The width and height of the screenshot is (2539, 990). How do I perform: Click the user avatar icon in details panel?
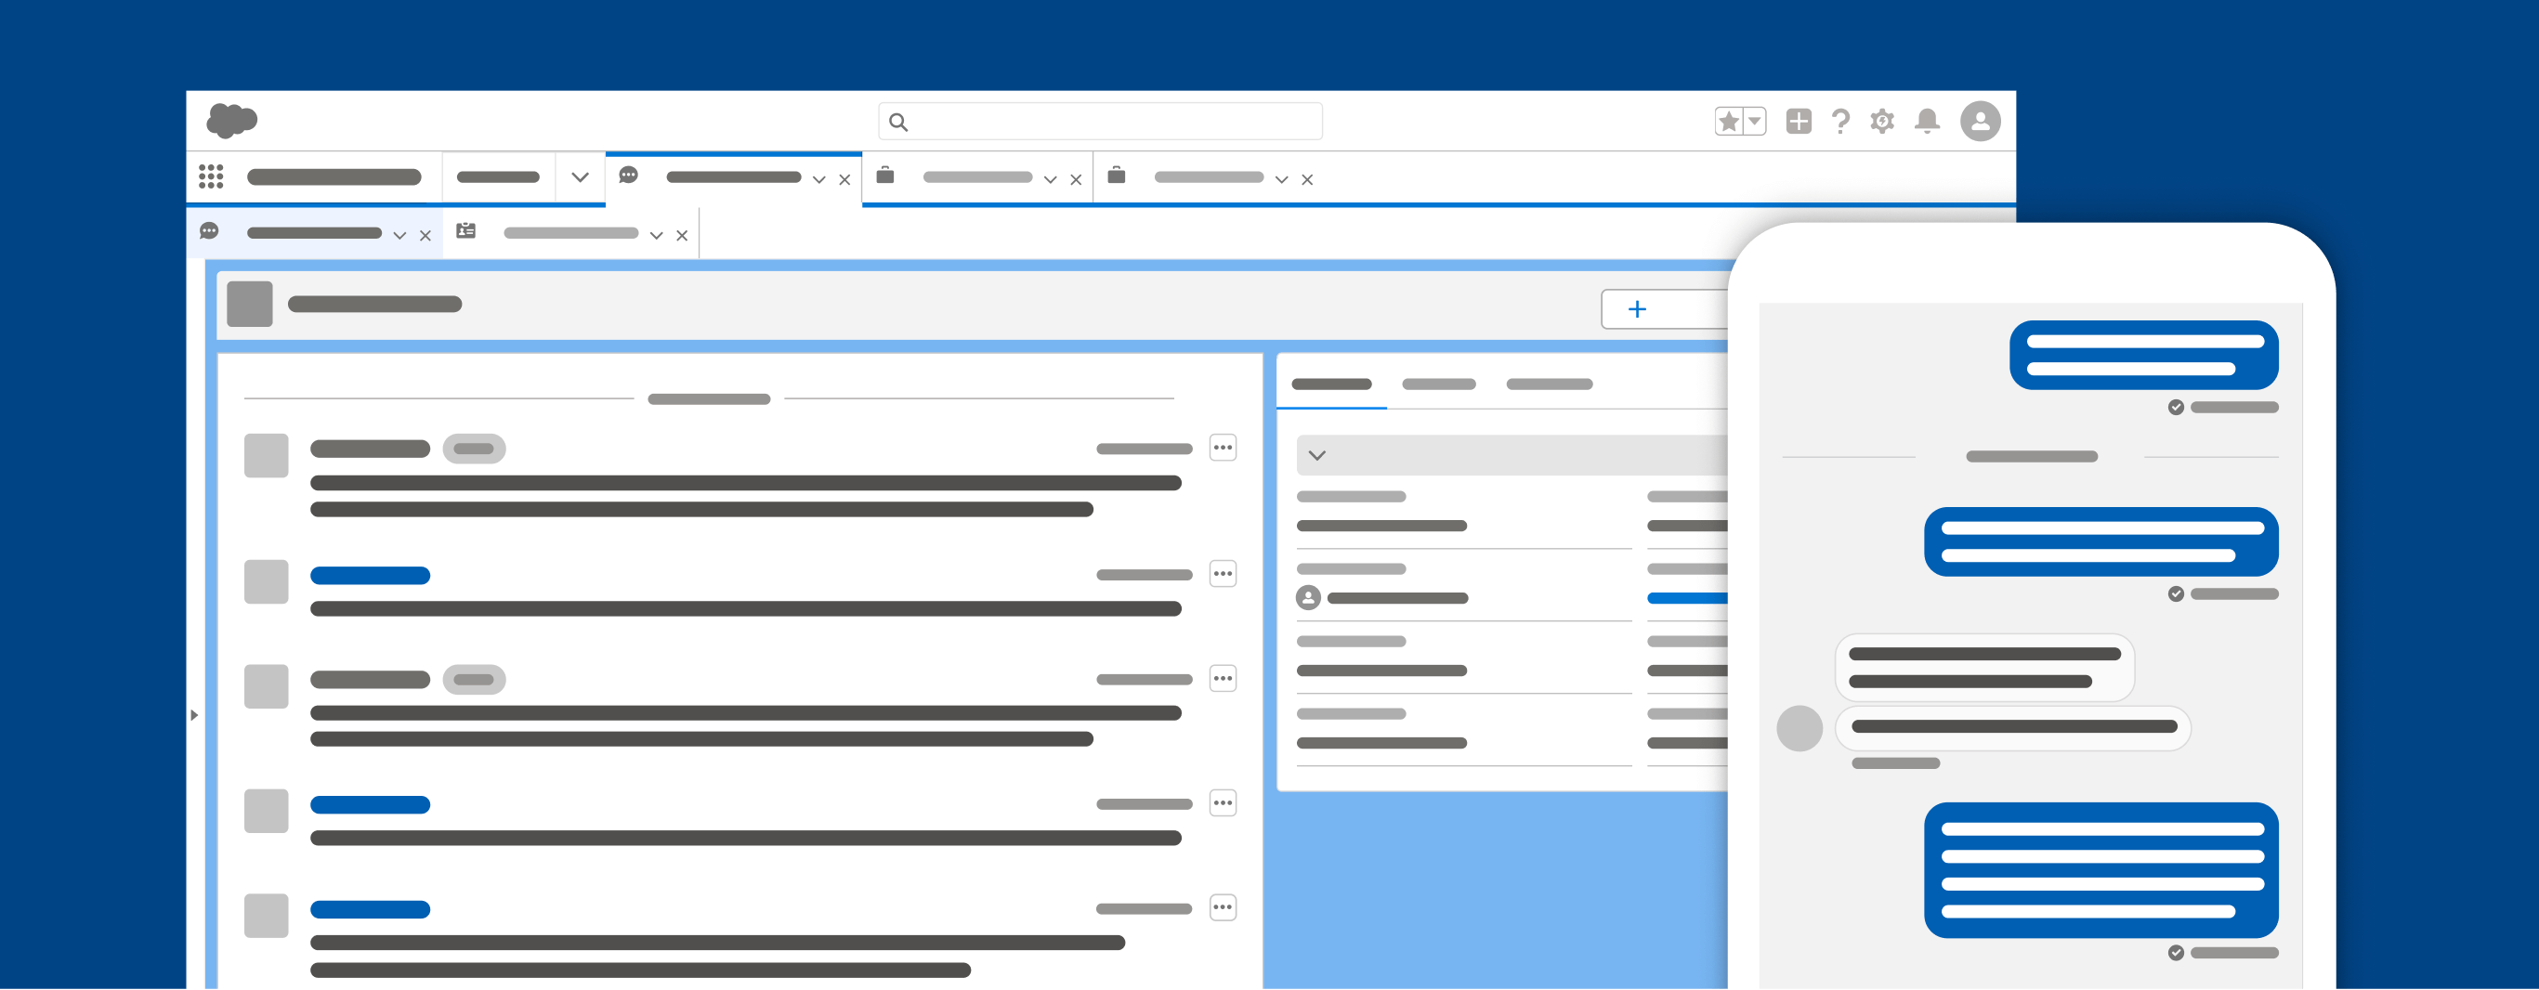pos(1308,598)
